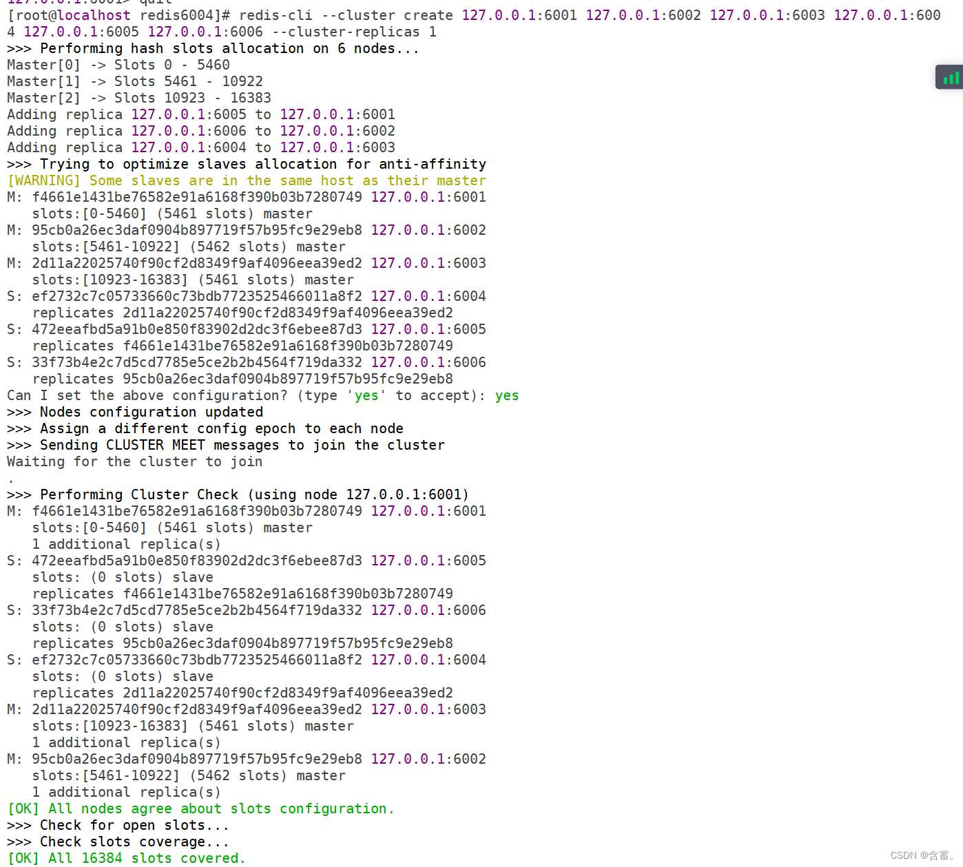Click the 'Check slots coverage...' line

tap(118, 842)
